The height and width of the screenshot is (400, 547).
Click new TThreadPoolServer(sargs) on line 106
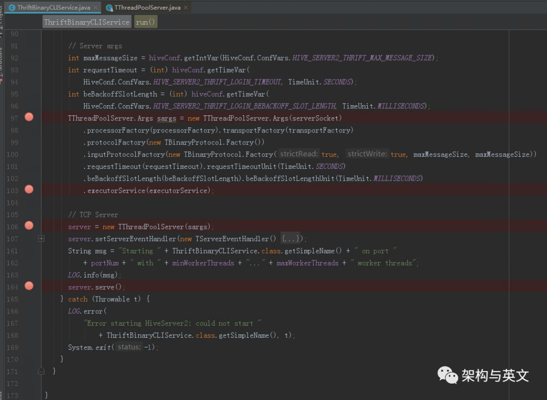157,227
